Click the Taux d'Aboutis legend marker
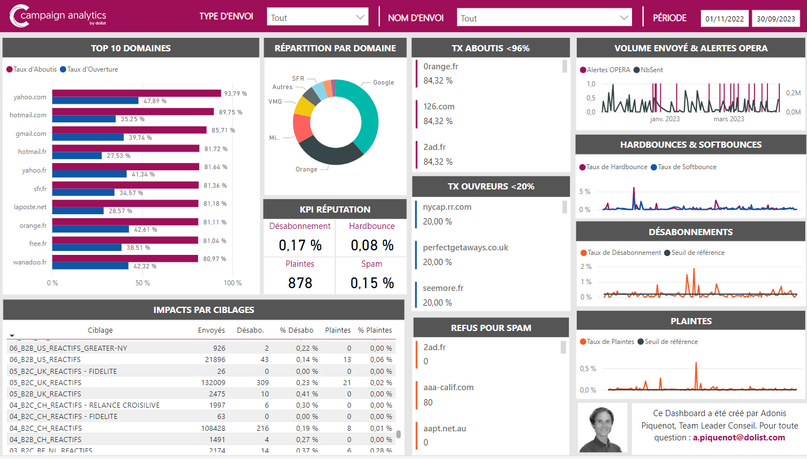This screenshot has width=807, height=459. tap(10, 69)
